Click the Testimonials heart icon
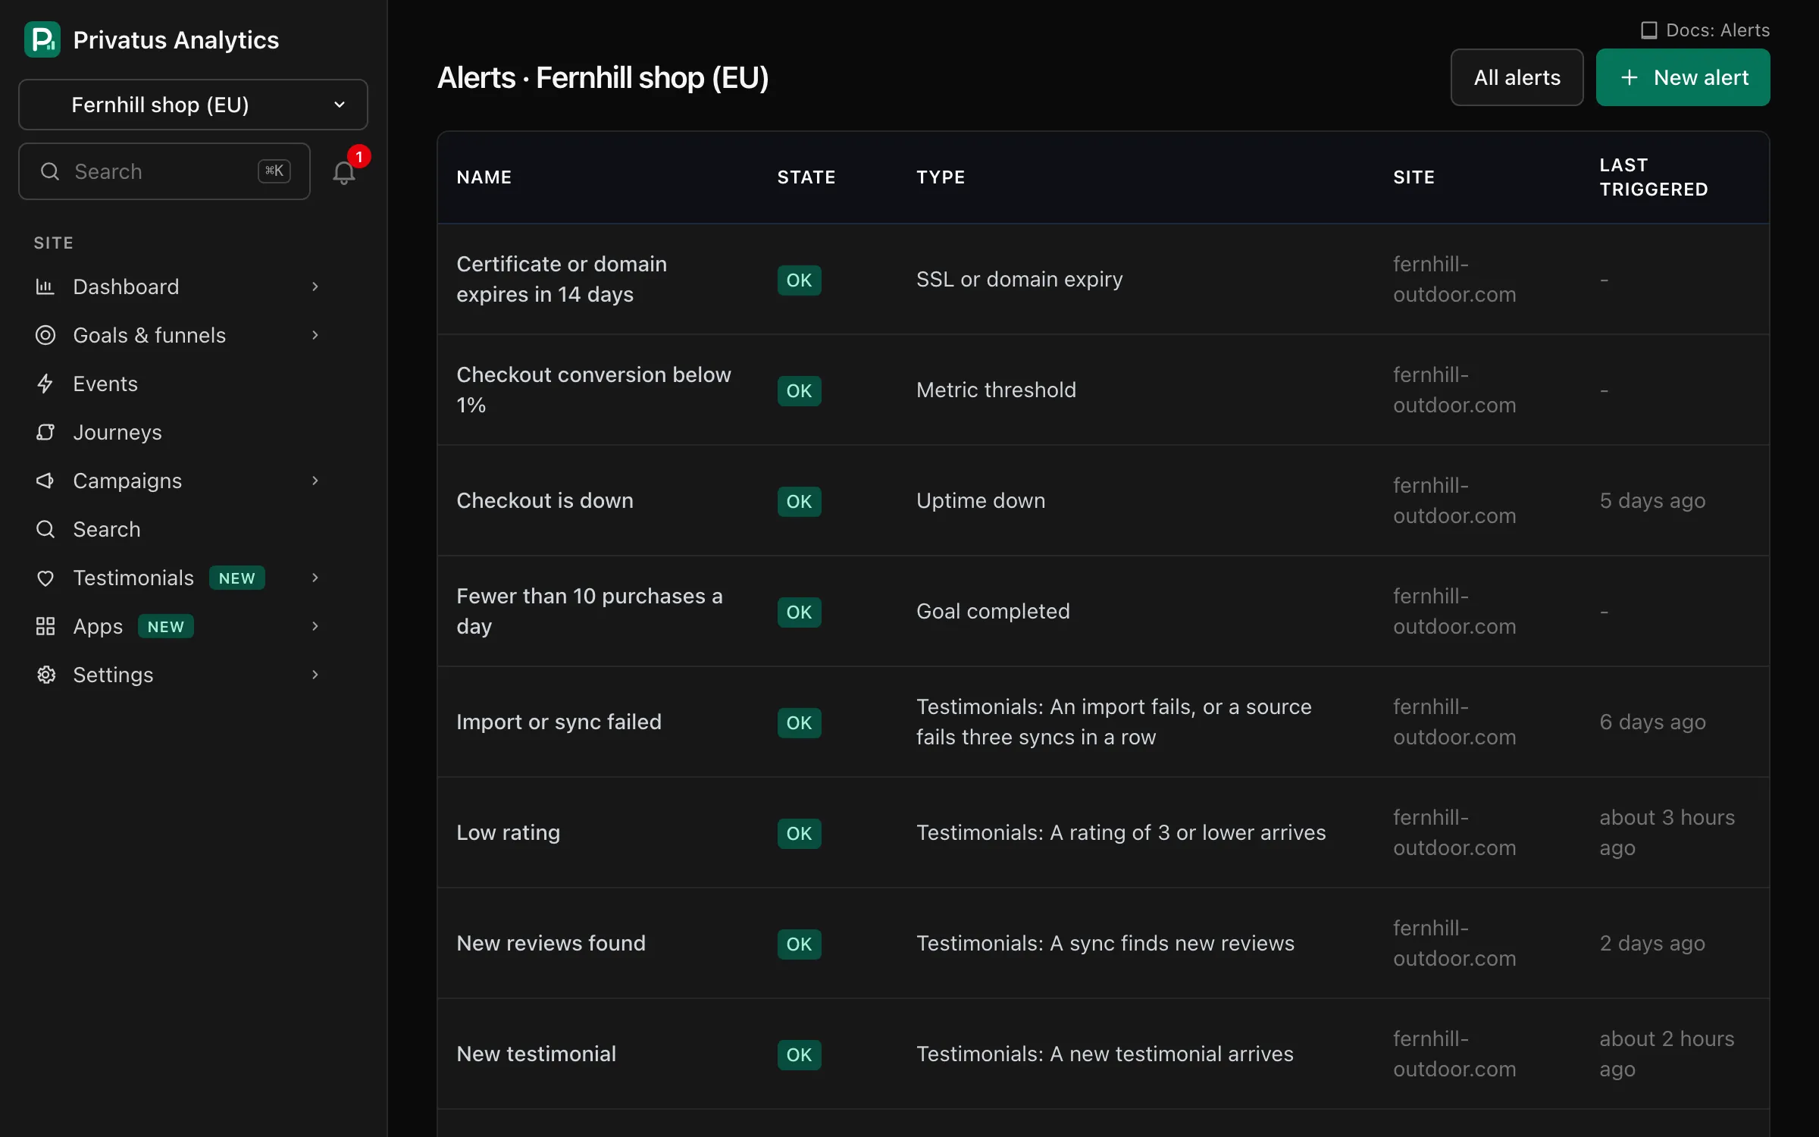This screenshot has width=1819, height=1137. [45, 578]
